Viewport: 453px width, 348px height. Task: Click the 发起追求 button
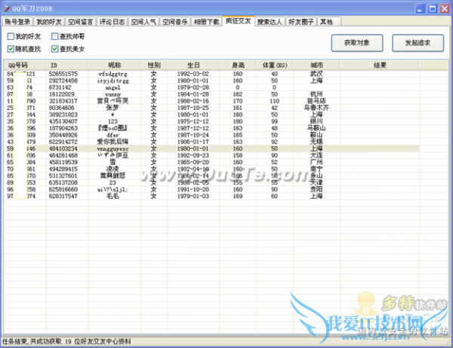click(x=418, y=43)
